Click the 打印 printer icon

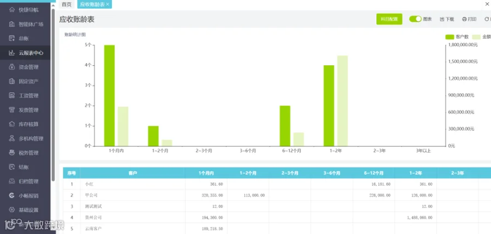464,19
